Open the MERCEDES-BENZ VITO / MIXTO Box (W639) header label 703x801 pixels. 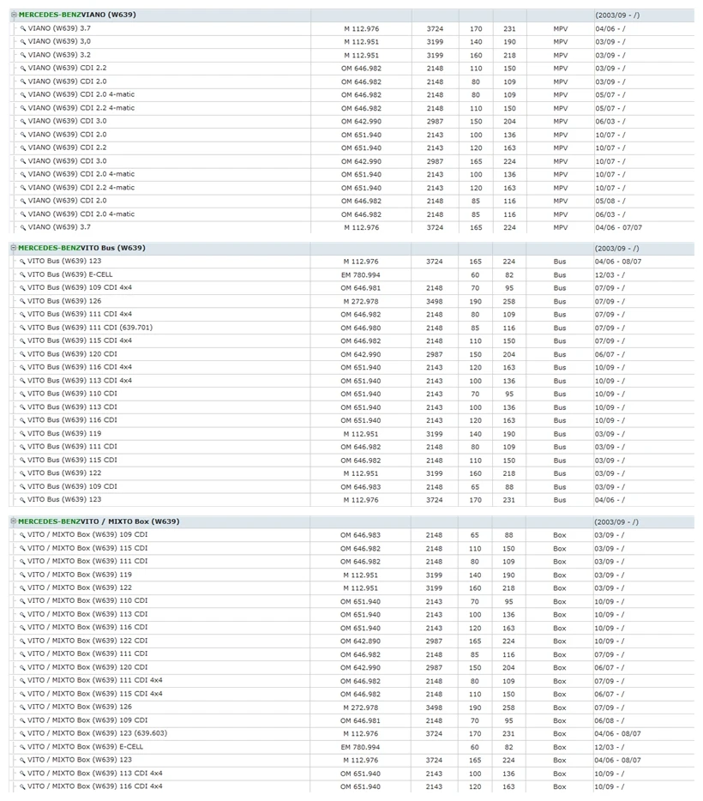pos(99,521)
